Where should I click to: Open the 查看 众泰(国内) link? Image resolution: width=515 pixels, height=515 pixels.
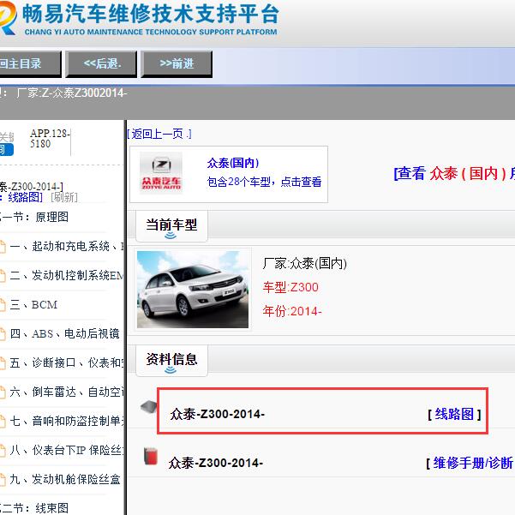(x=454, y=173)
